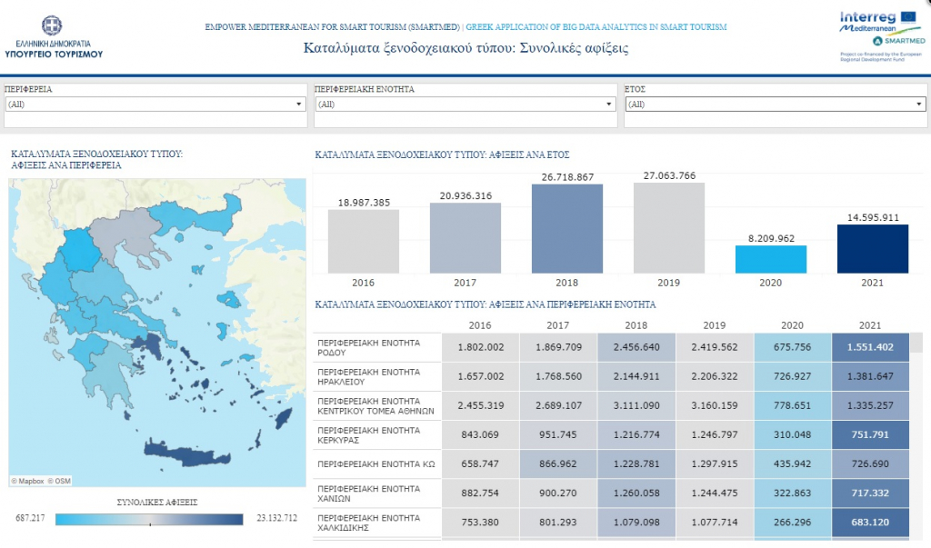Screen dimensions: 931x548
Task: Select the 2016 bar in arrivals chart
Action: tap(363, 241)
